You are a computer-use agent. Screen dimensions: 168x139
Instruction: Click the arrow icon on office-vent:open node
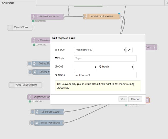click(x=37, y=112)
